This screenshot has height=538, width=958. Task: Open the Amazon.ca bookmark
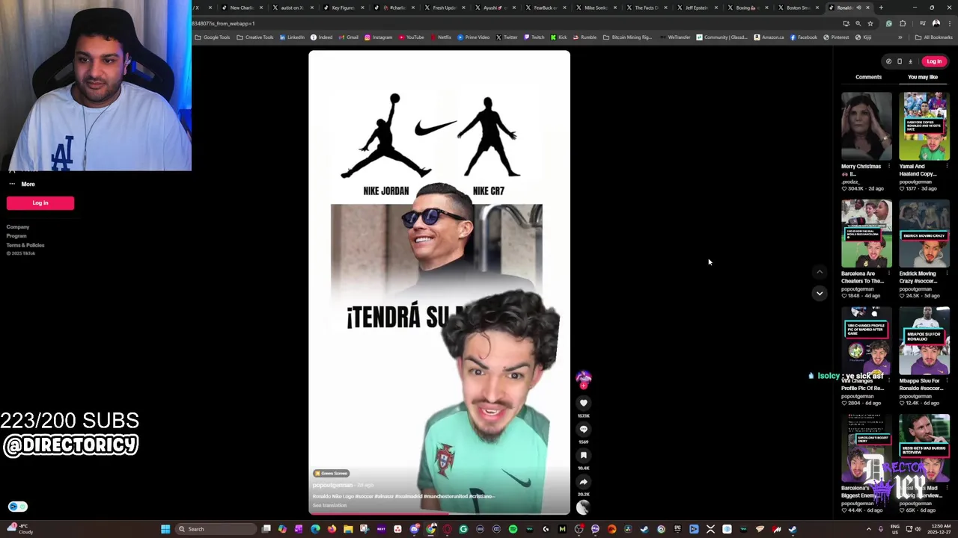tap(769, 37)
